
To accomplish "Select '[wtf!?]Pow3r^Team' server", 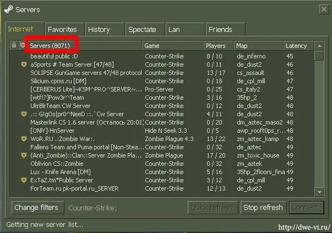I will [x=162, y=97].
